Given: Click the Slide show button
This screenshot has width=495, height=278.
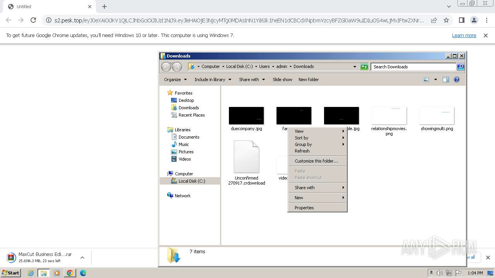Looking at the screenshot, I should click(x=282, y=80).
